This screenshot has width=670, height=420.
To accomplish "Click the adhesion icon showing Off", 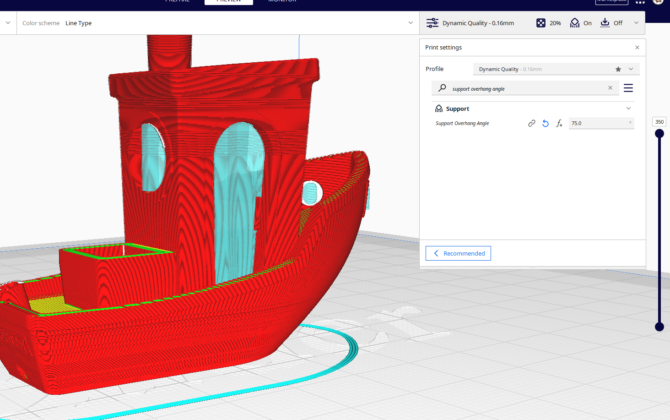I will tap(605, 22).
